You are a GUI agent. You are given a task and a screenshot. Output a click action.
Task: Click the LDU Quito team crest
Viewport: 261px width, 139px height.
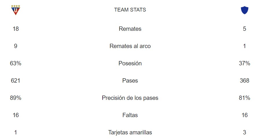[16, 10]
